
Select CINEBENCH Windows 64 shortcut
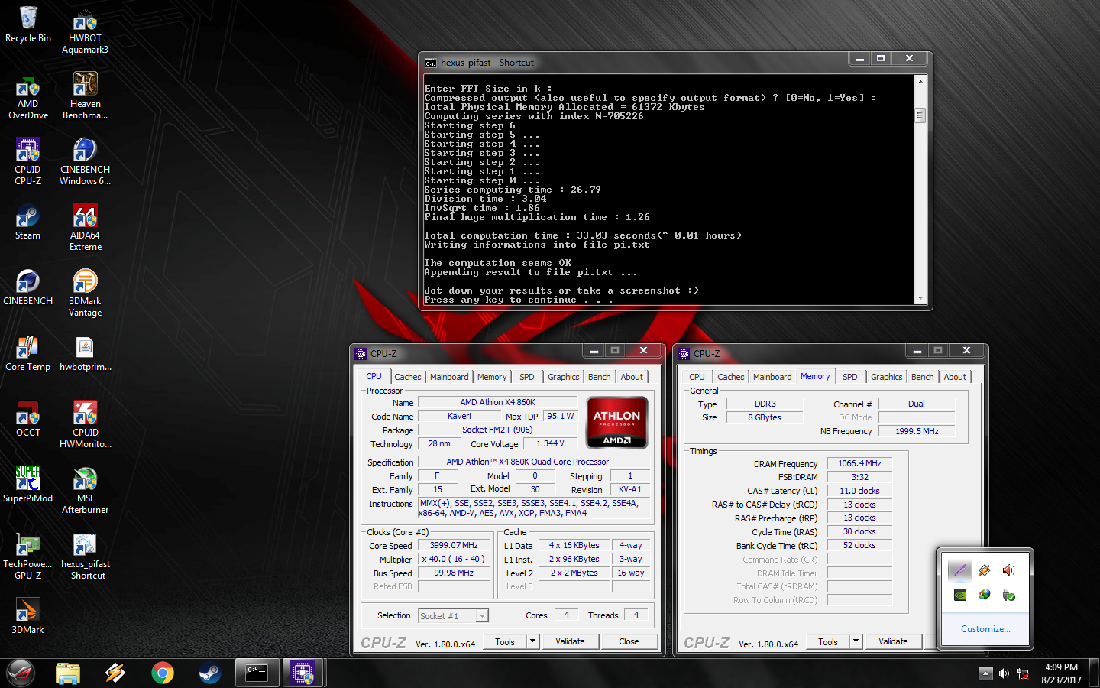coord(85,162)
